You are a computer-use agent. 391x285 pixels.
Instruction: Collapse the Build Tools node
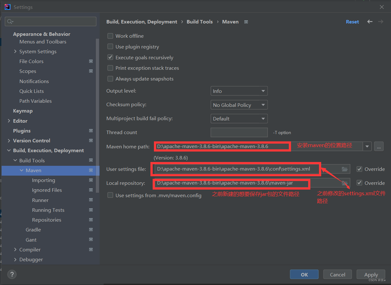click(15, 160)
